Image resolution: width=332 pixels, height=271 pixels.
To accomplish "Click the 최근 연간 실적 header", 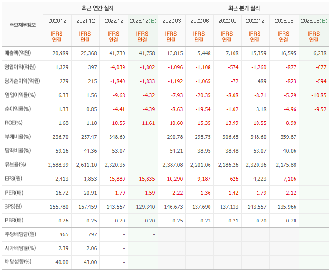I will [98, 8].
